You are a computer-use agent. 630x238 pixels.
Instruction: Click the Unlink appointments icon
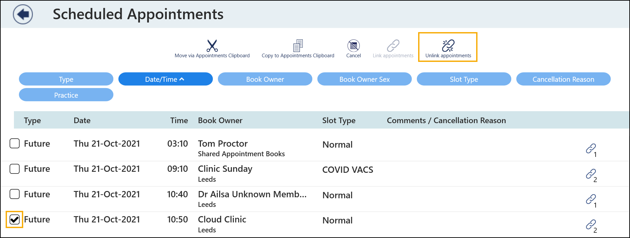click(x=448, y=46)
